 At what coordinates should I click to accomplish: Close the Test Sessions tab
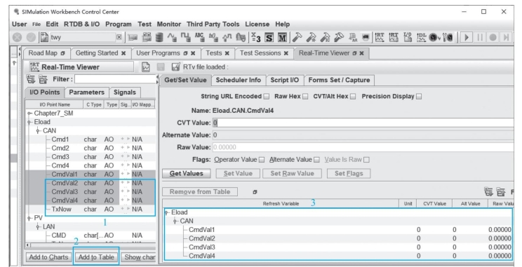(286, 53)
